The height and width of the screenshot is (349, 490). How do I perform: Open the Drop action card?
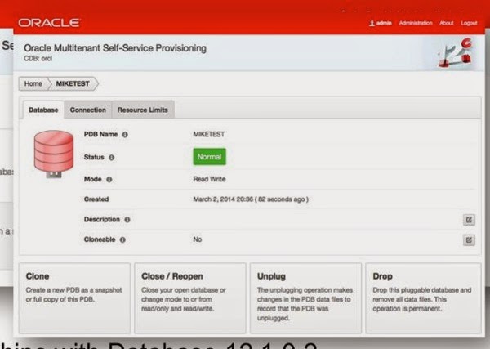click(x=423, y=298)
